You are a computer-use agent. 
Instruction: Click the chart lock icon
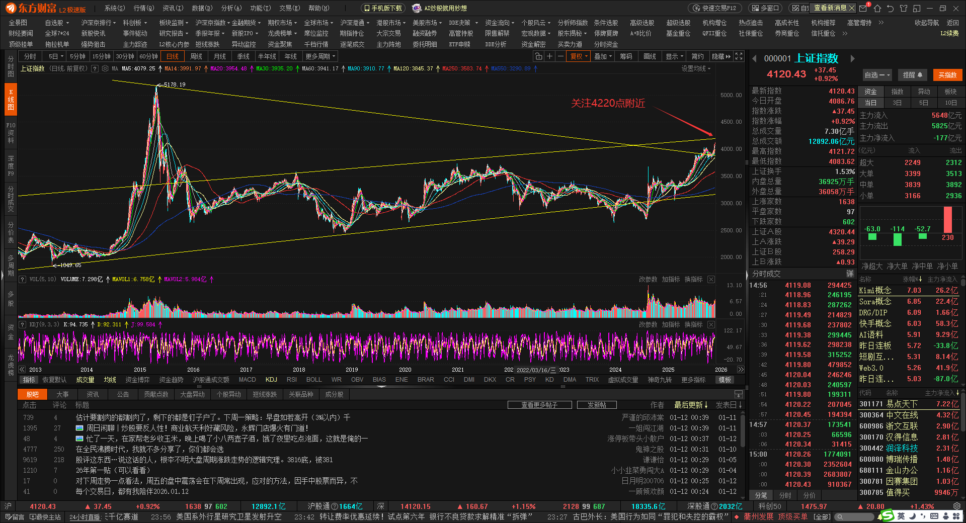pyautogui.click(x=538, y=56)
